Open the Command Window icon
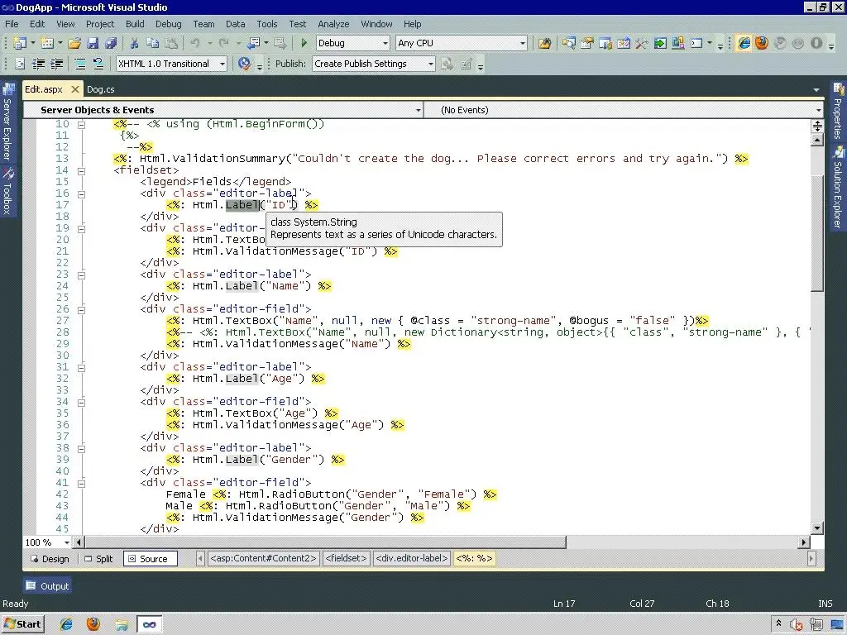The image size is (847, 635). coord(696,43)
